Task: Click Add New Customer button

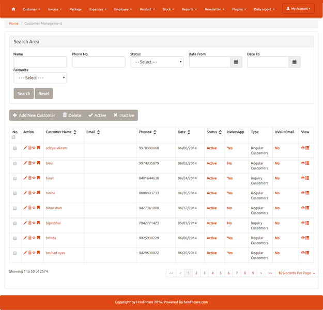Action: click(34, 115)
